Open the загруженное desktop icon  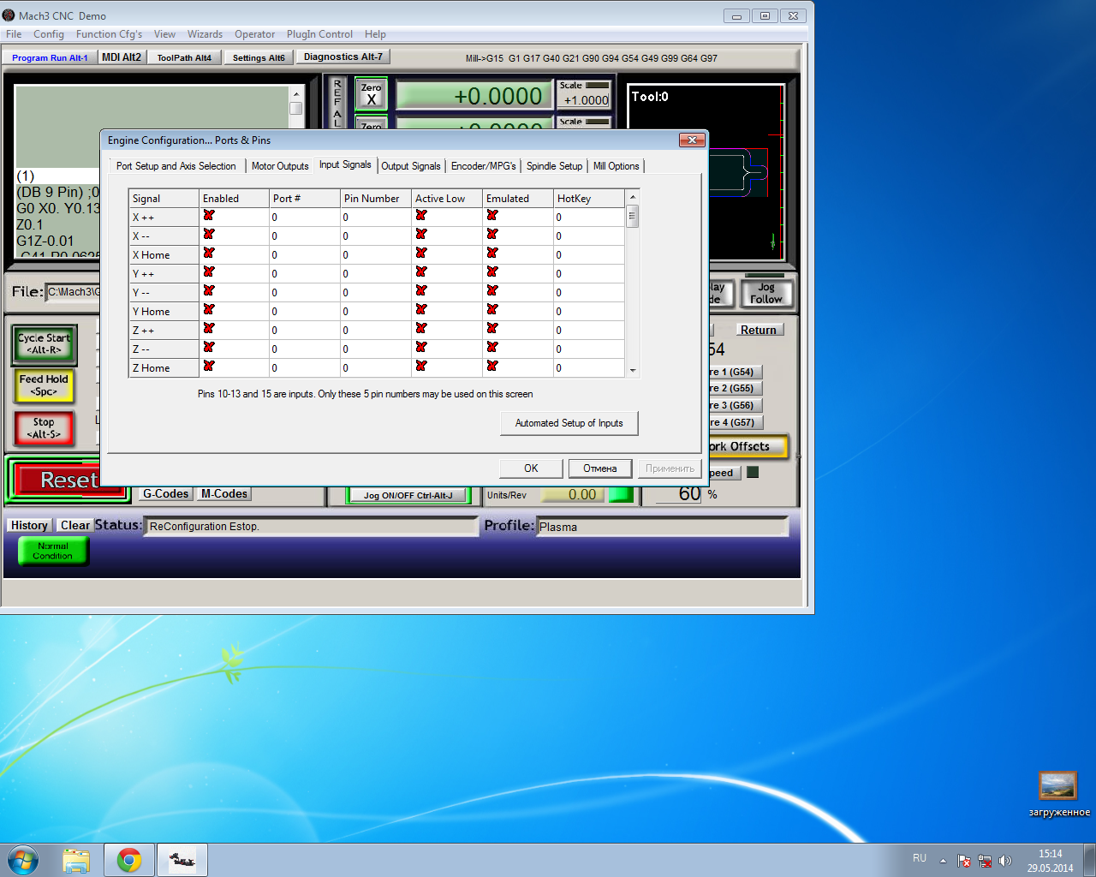pyautogui.click(x=1058, y=795)
